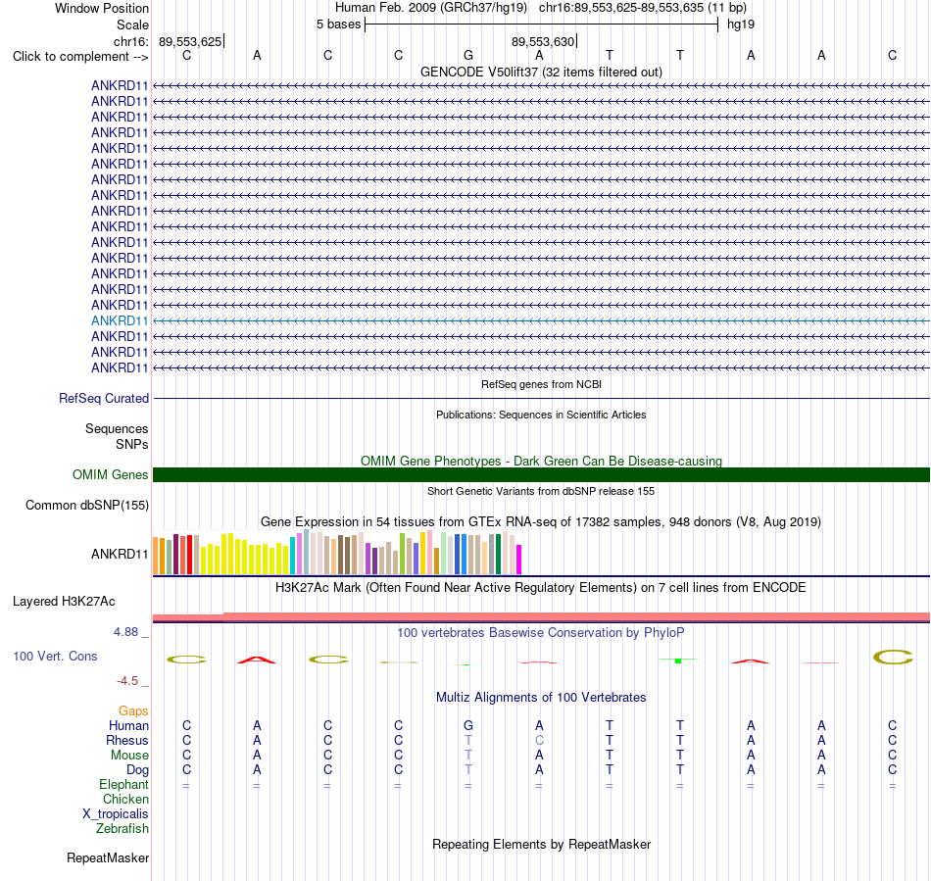
Task: Click the green T marker in the conservation track
Action: pyautogui.click(x=678, y=661)
